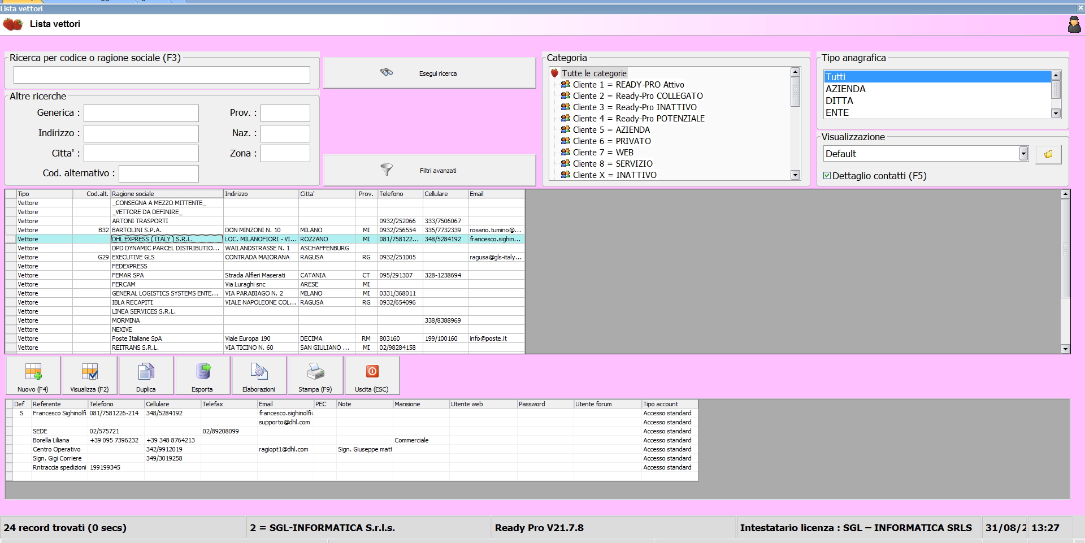
Task: Toggle Dettaglio contatti (F5) checkbox
Action: click(x=827, y=176)
